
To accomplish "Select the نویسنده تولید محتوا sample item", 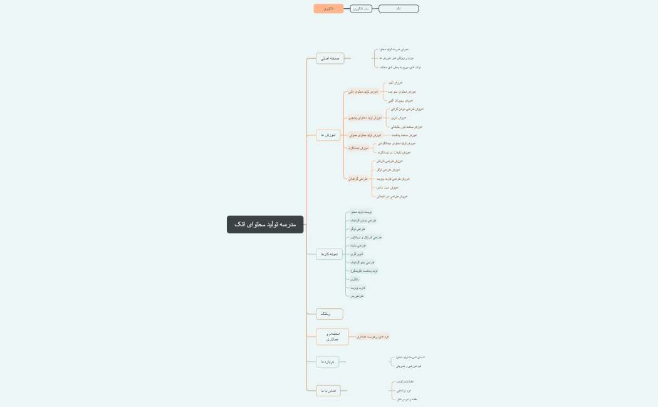I will tap(362, 212).
